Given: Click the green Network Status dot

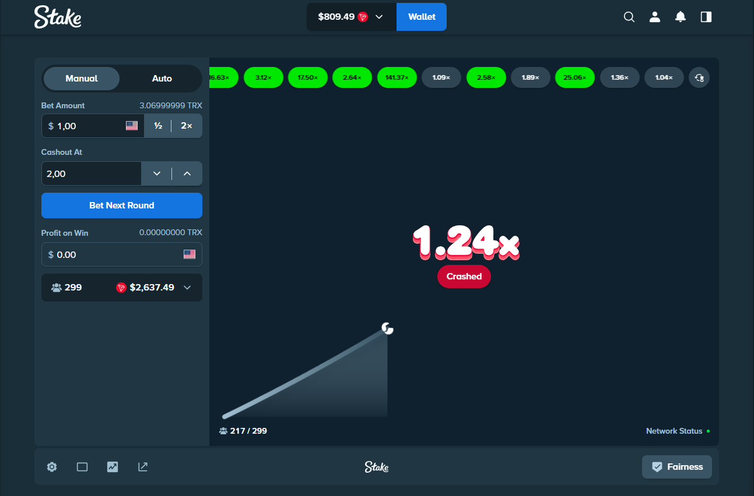Looking at the screenshot, I should (709, 431).
